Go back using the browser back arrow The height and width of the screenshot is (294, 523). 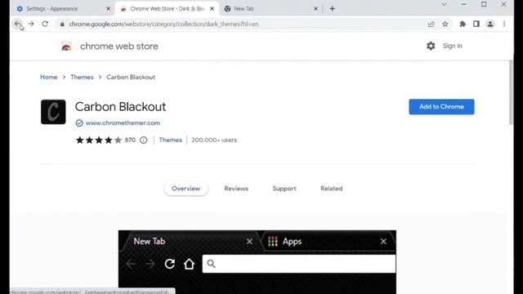point(17,24)
